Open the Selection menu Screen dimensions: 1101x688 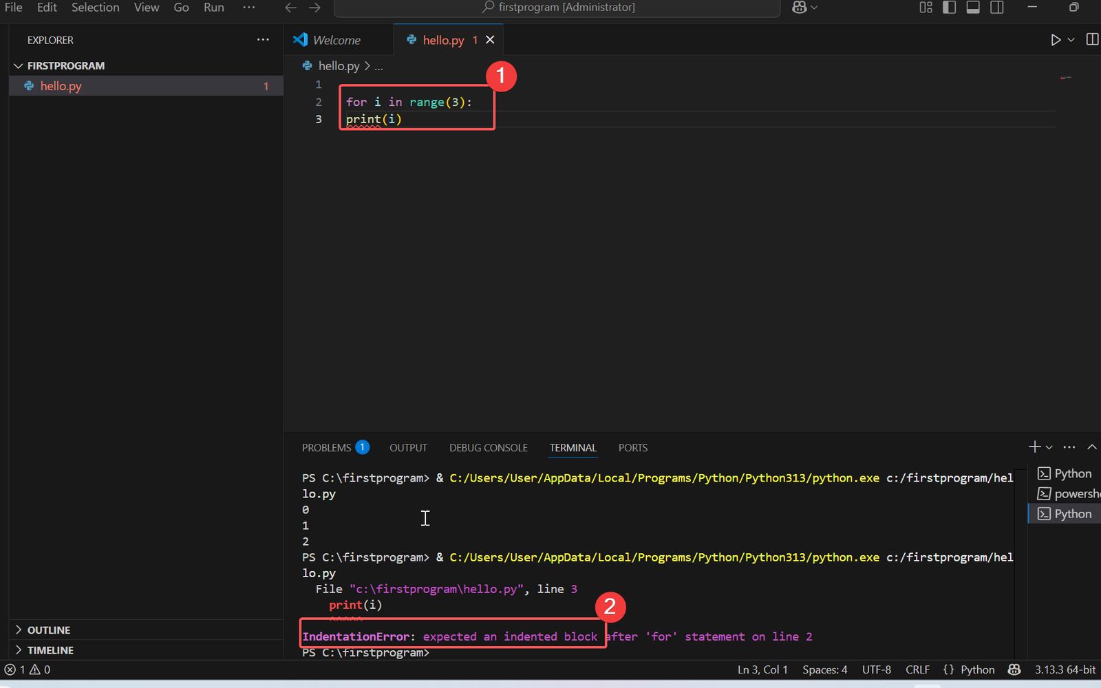(95, 8)
